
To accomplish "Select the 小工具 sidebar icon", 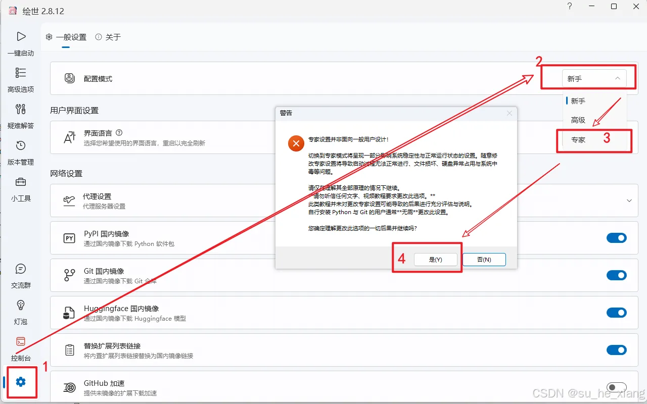I will pyautogui.click(x=21, y=188).
